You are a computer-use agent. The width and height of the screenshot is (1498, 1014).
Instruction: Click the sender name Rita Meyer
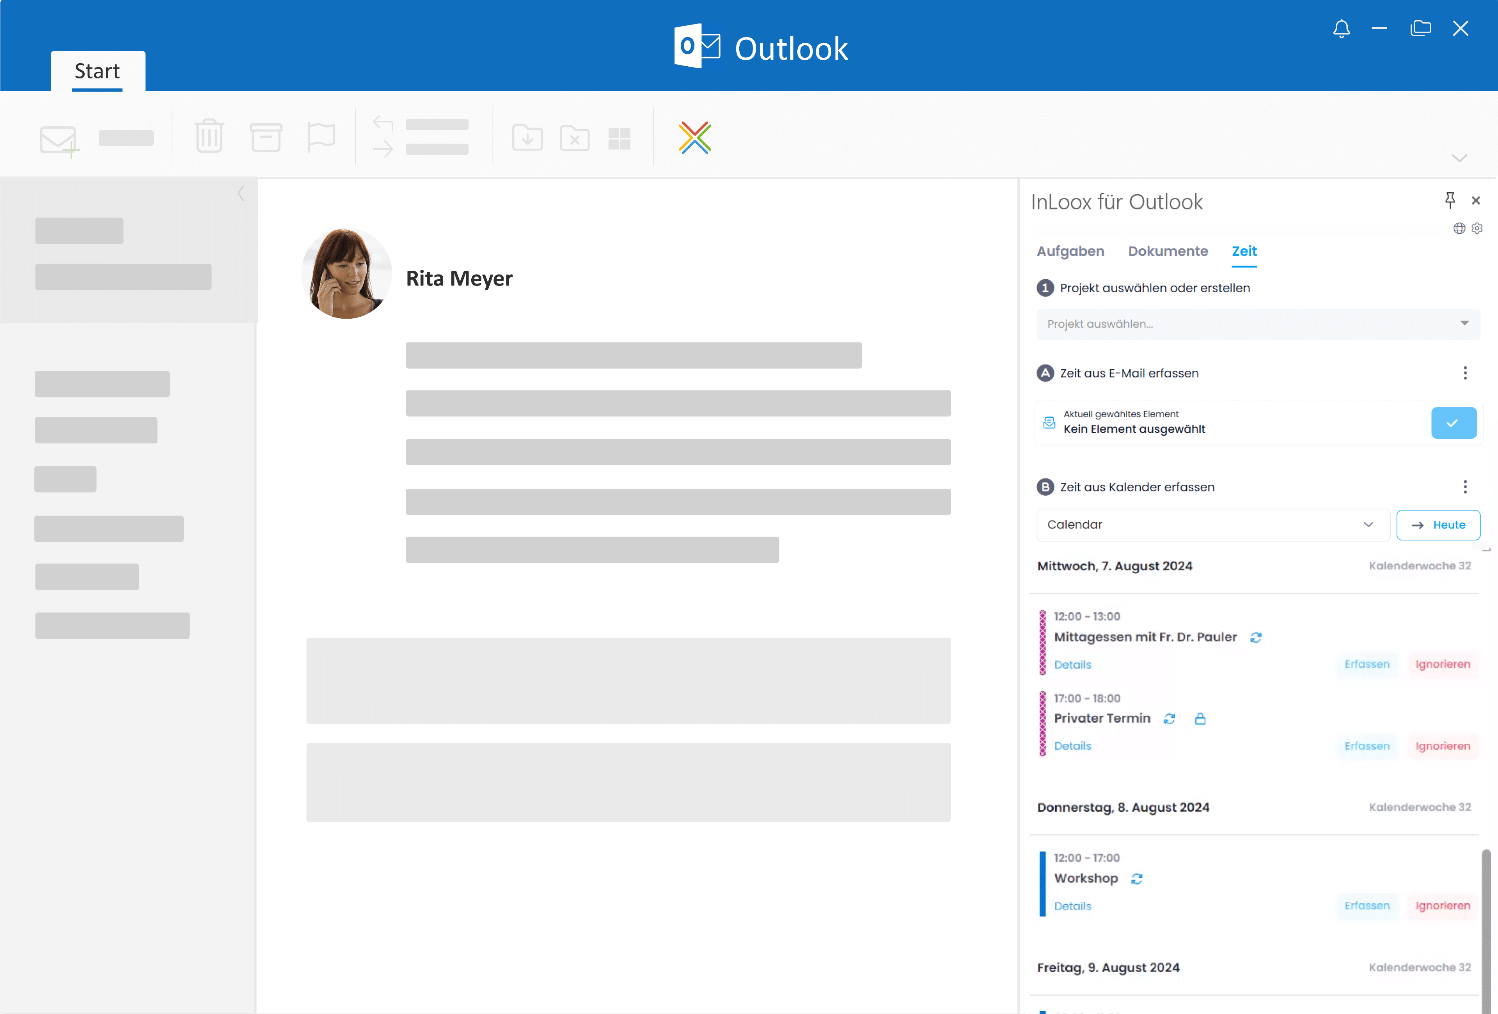(459, 278)
